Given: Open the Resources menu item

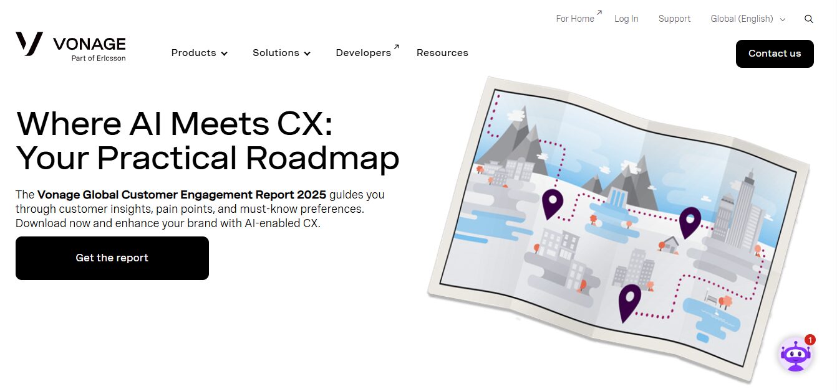Looking at the screenshot, I should [442, 53].
